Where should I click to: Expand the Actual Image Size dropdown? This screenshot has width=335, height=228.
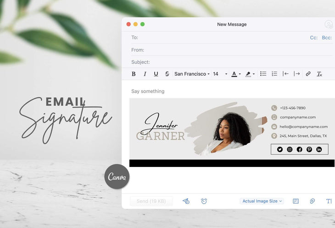[262, 201]
